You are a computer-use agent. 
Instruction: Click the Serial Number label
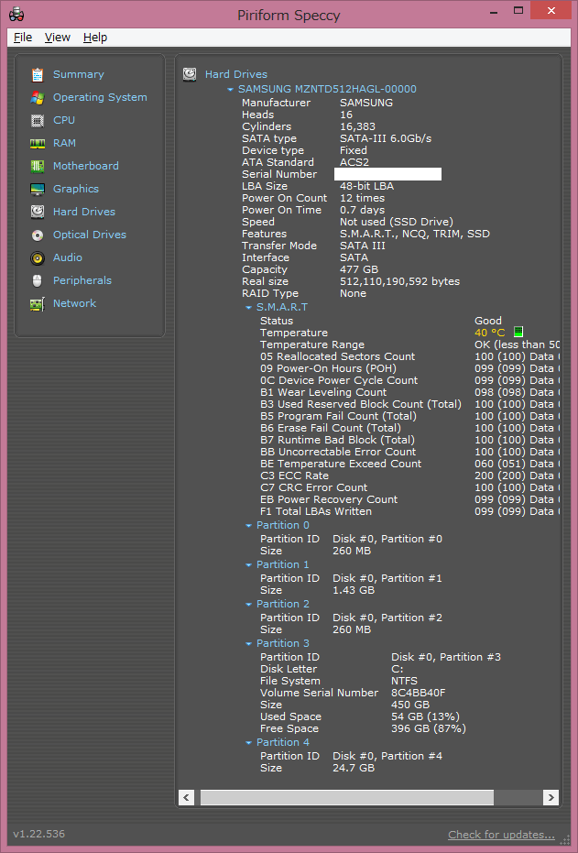279,174
